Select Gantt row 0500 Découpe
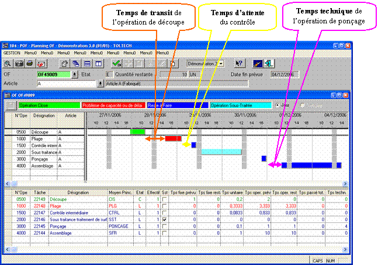Viewport: 378px width, 265px height. point(45,132)
